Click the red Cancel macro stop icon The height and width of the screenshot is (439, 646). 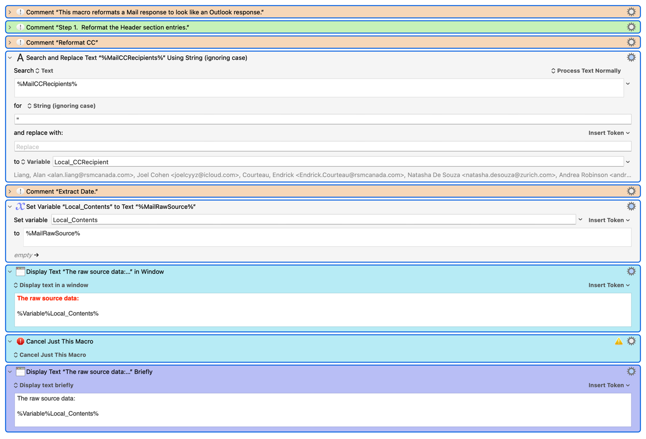[20, 341]
